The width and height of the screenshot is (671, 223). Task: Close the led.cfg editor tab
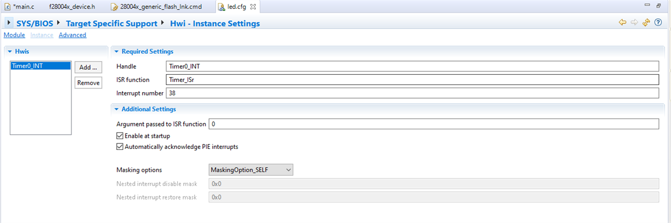[253, 7]
